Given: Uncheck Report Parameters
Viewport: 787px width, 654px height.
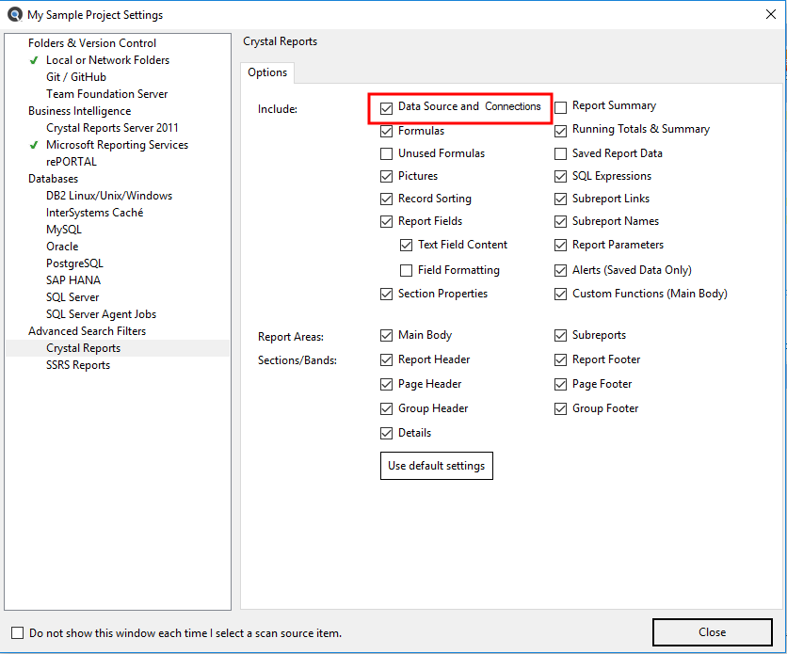Looking at the screenshot, I should point(561,246).
